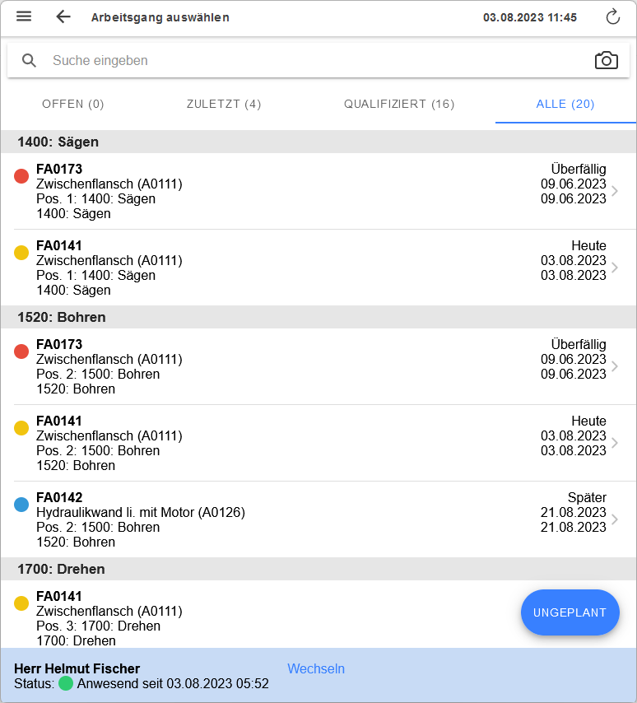Expand FA0173 Bohren entry chevron
The image size is (637, 703).
[615, 366]
